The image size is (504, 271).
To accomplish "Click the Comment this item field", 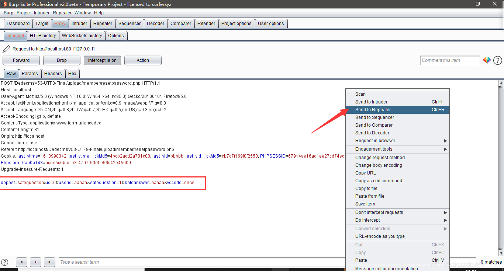I will [x=450, y=60].
